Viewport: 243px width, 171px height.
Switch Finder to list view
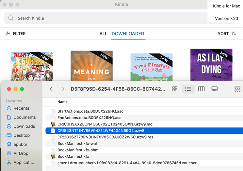pyautogui.click(x=188, y=89)
